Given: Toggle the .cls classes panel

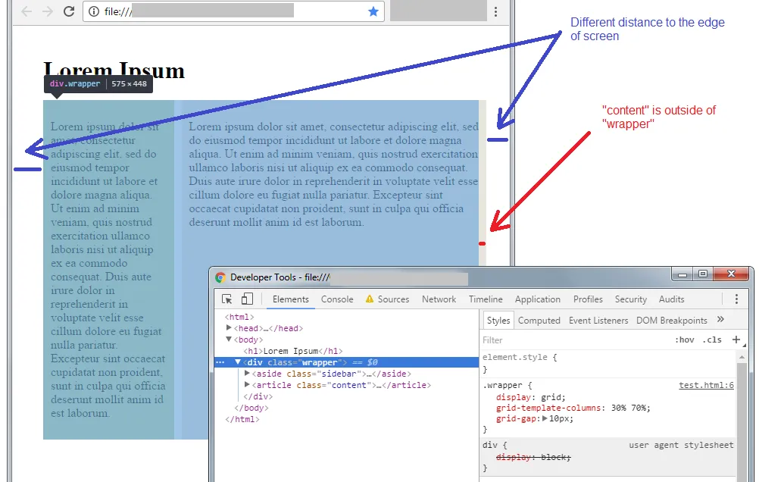Looking at the screenshot, I should [x=712, y=340].
